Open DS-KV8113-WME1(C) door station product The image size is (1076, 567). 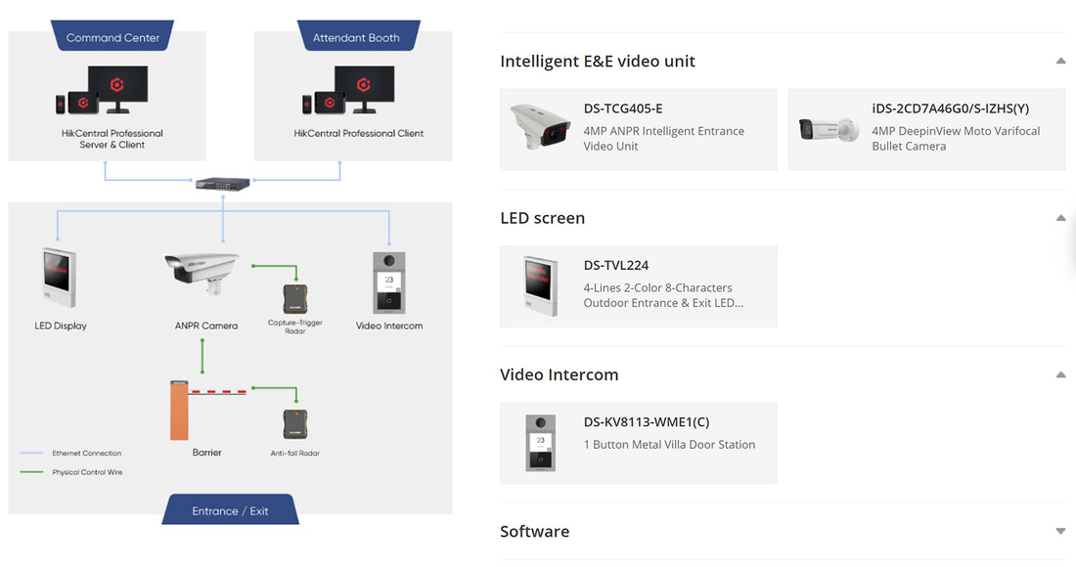pyautogui.click(x=638, y=443)
